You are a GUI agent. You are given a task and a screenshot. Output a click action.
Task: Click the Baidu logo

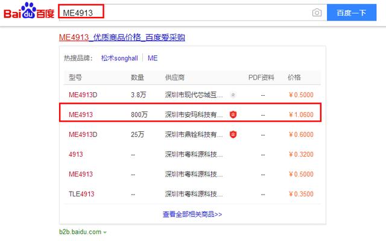[29, 11]
